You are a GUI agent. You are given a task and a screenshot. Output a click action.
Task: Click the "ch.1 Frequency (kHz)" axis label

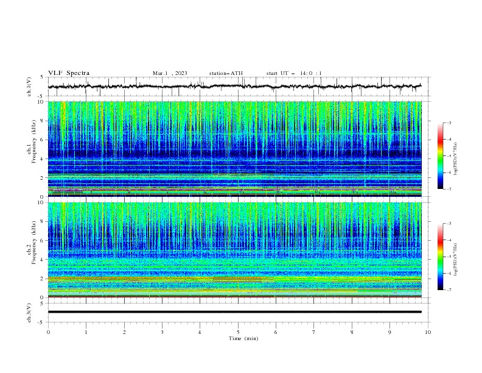(x=32, y=141)
